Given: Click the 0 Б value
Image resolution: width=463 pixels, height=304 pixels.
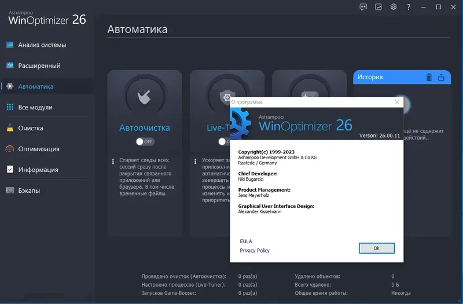Looking at the screenshot, I should 395,284.
